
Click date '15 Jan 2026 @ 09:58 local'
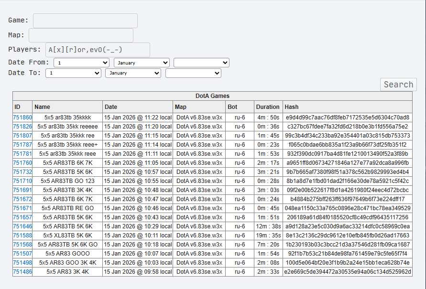click(x=138, y=272)
